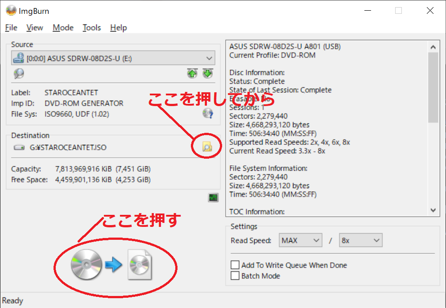The height and width of the screenshot is (308, 446).
Task: Click the ISO9660, UDF (1.02) value
Action: 77,114
